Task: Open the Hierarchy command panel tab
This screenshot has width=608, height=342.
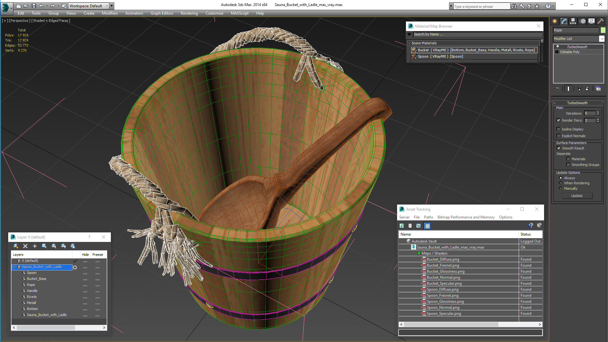Action: (573, 21)
